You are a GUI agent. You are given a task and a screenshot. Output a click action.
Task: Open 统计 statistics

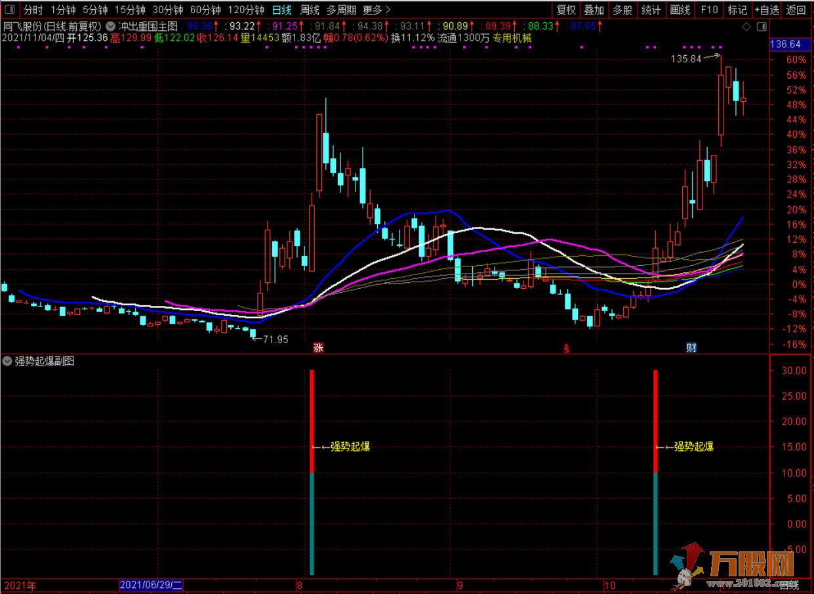pyautogui.click(x=651, y=10)
